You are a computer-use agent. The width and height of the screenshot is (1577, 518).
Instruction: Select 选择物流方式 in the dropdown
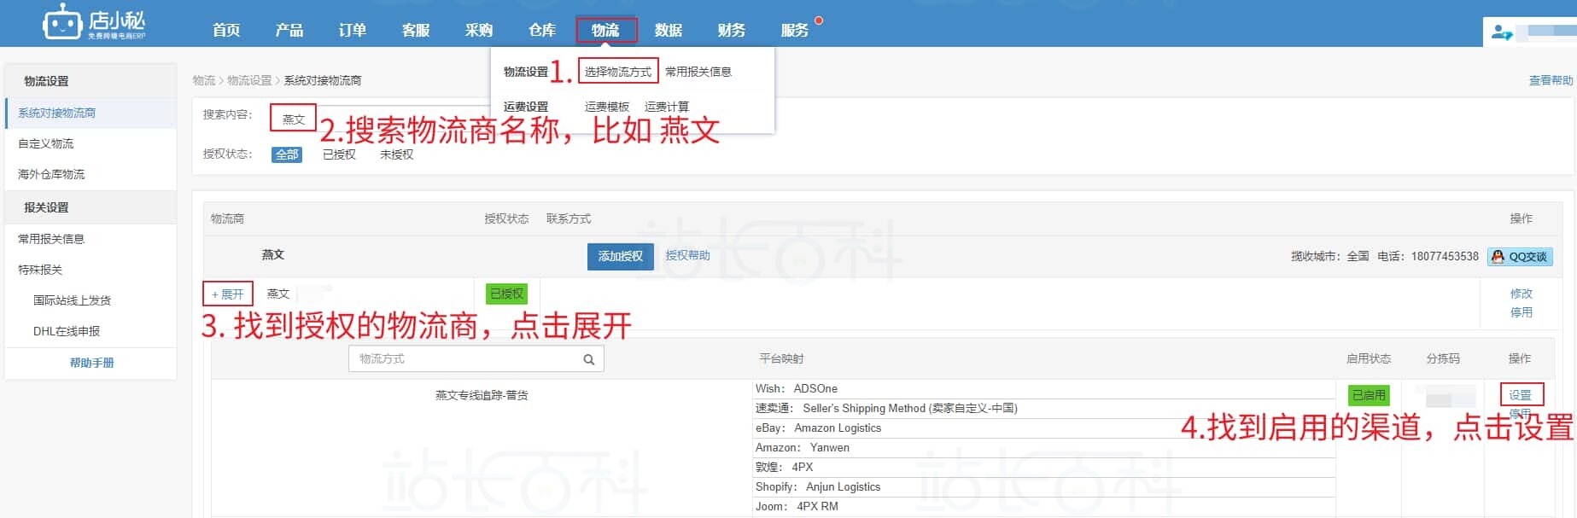[x=618, y=72]
